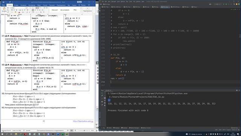The height and width of the screenshot is (136, 241).
Task: Switch to the Вставка ribbon tab
Action: click(16, 5)
